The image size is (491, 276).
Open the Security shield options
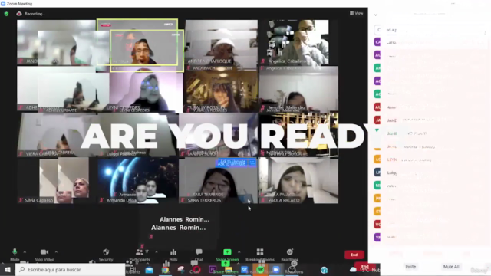coord(106,252)
